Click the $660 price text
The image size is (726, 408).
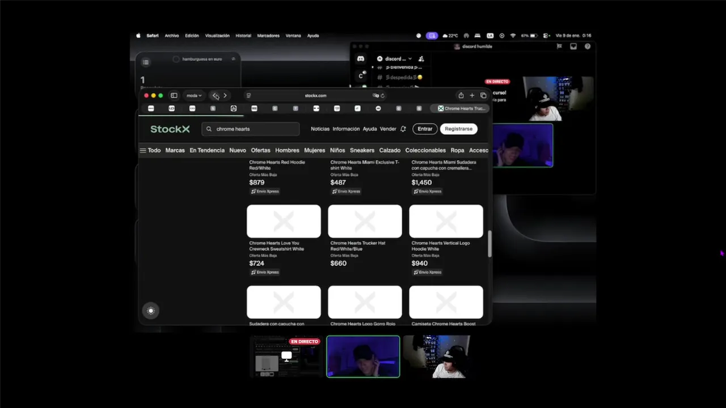pos(338,263)
